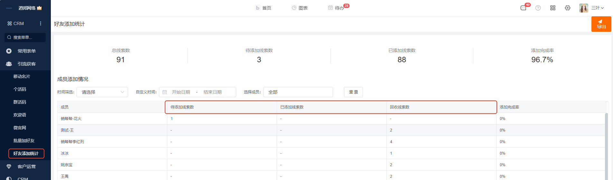The image size is (613, 180).
Task: Click the orange 导出 export button
Action: 601,24
